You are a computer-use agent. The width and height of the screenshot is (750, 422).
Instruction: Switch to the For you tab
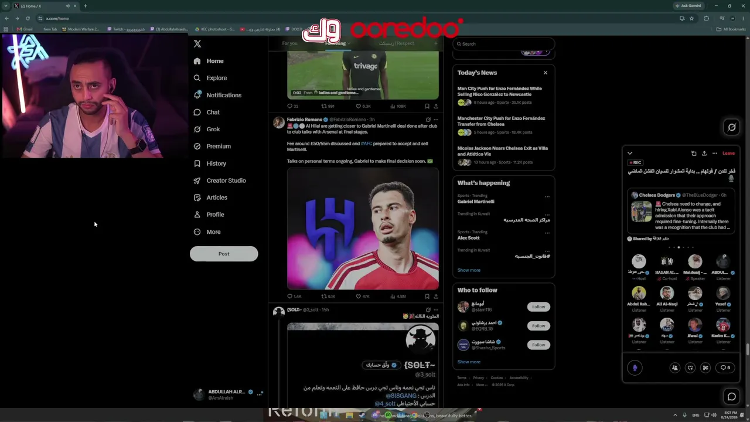[289, 43]
